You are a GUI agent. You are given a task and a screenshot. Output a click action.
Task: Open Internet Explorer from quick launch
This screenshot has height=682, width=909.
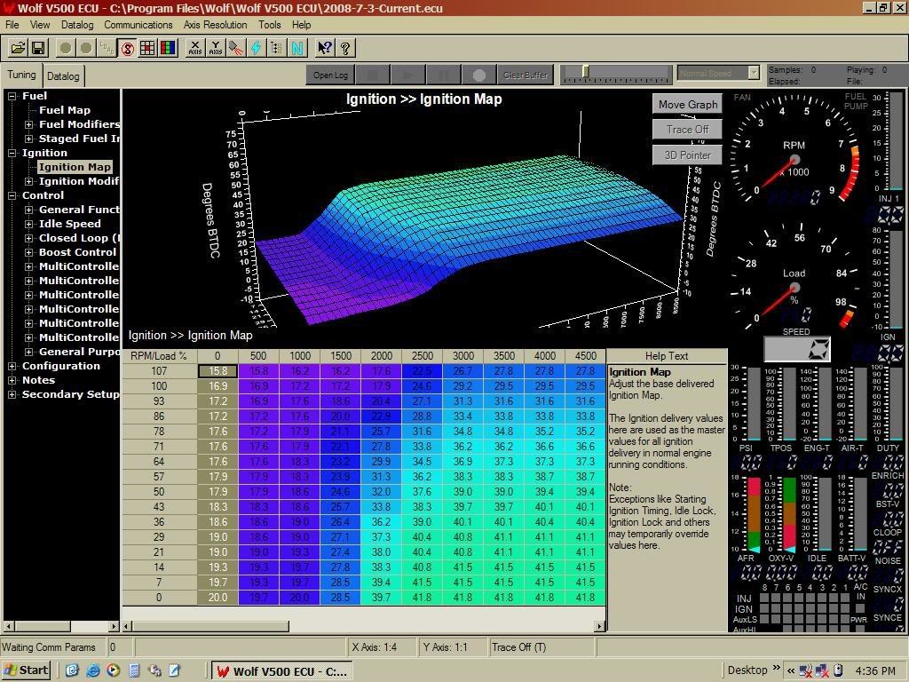[92, 670]
